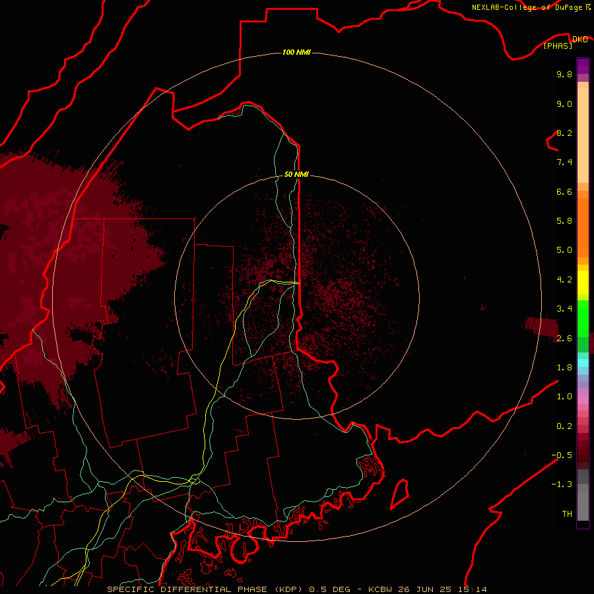Screen dimensions: 594x594
Task: Select the 5.0 legend value
Action: 564,250
